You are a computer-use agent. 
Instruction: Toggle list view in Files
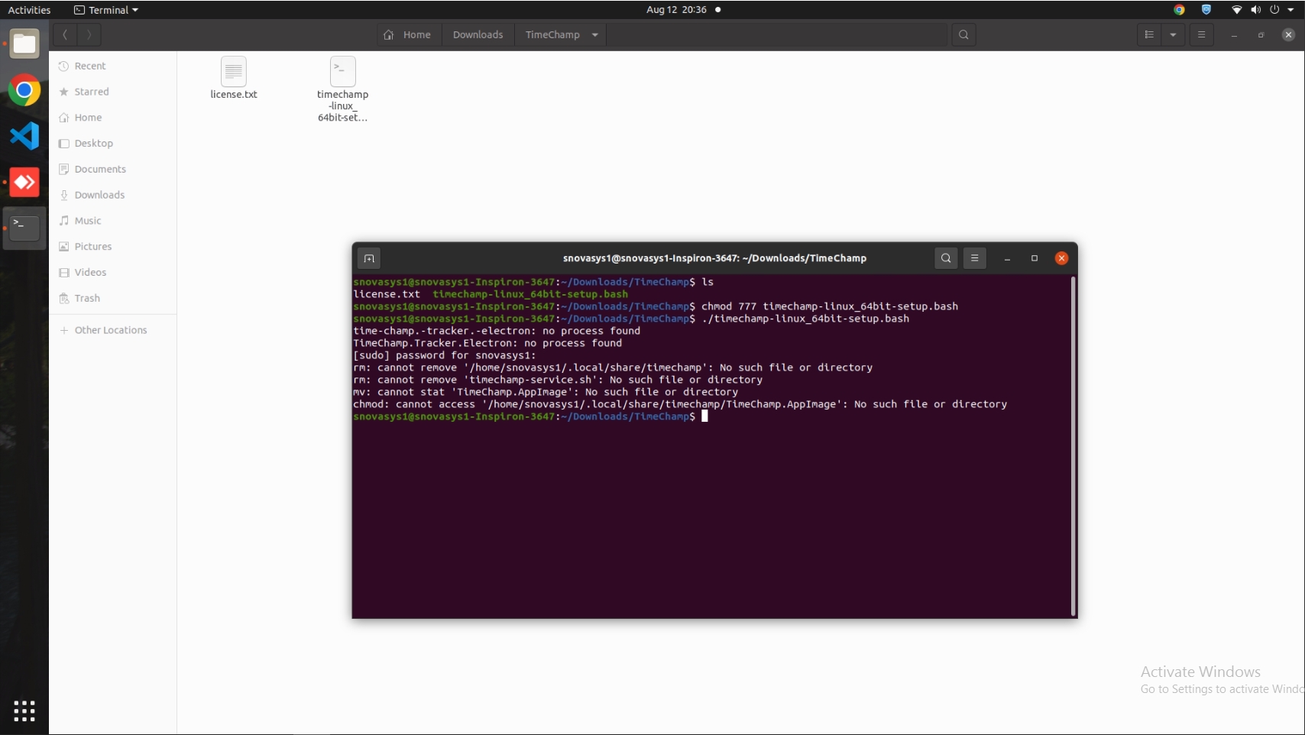point(1149,34)
